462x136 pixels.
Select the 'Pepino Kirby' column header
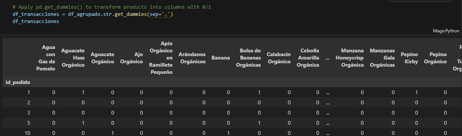[x=410, y=58]
